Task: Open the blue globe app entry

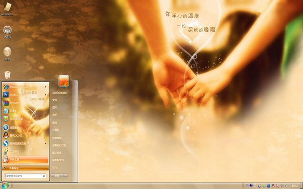Action: (x=25, y=128)
